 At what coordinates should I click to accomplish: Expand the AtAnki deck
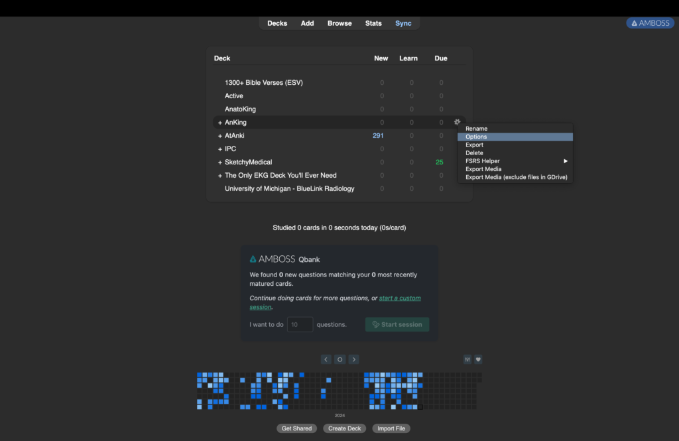220,136
